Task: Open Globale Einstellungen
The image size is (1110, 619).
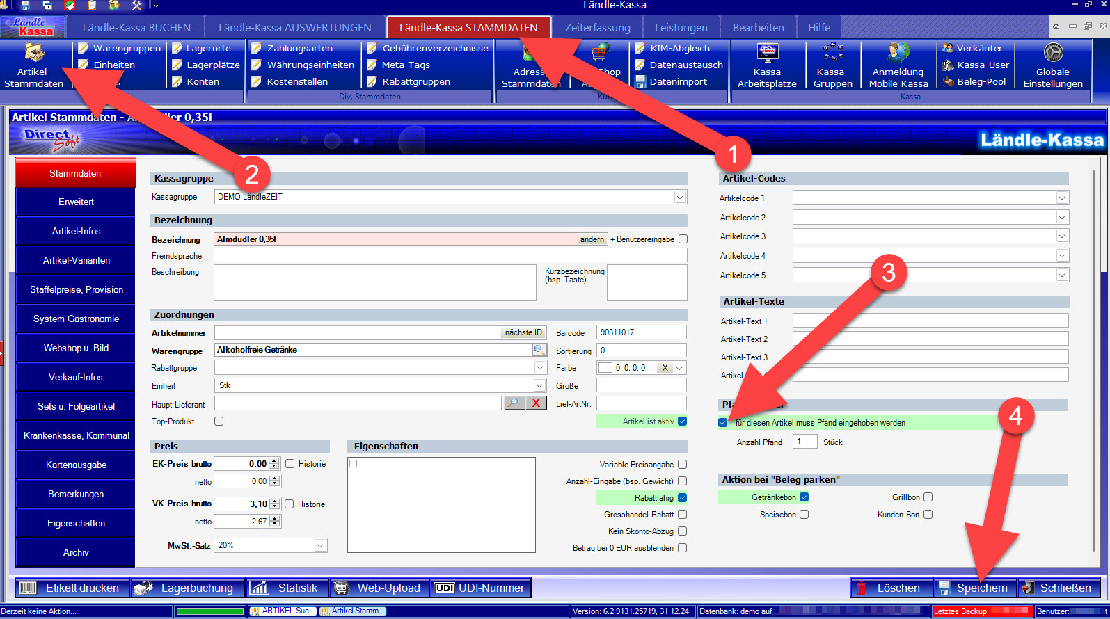Action: (1053, 65)
